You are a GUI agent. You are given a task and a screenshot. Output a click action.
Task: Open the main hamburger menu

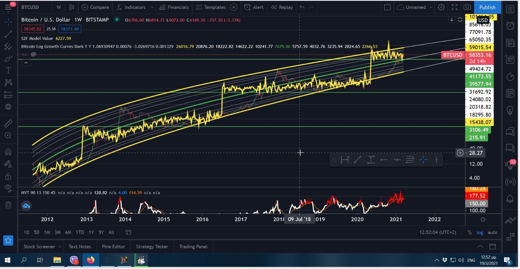click(x=8, y=7)
